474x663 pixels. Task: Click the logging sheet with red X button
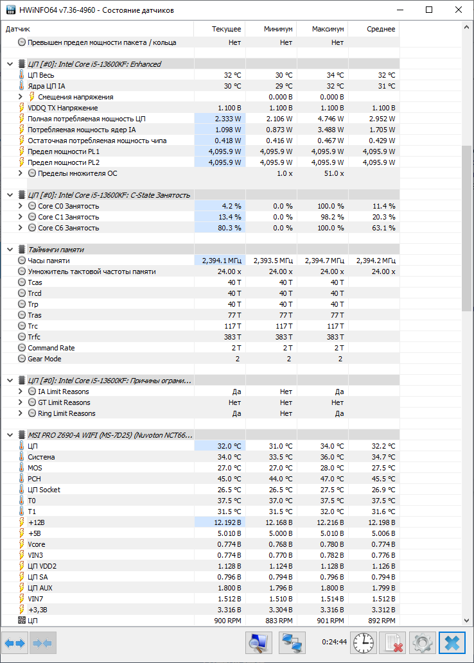[x=392, y=643]
